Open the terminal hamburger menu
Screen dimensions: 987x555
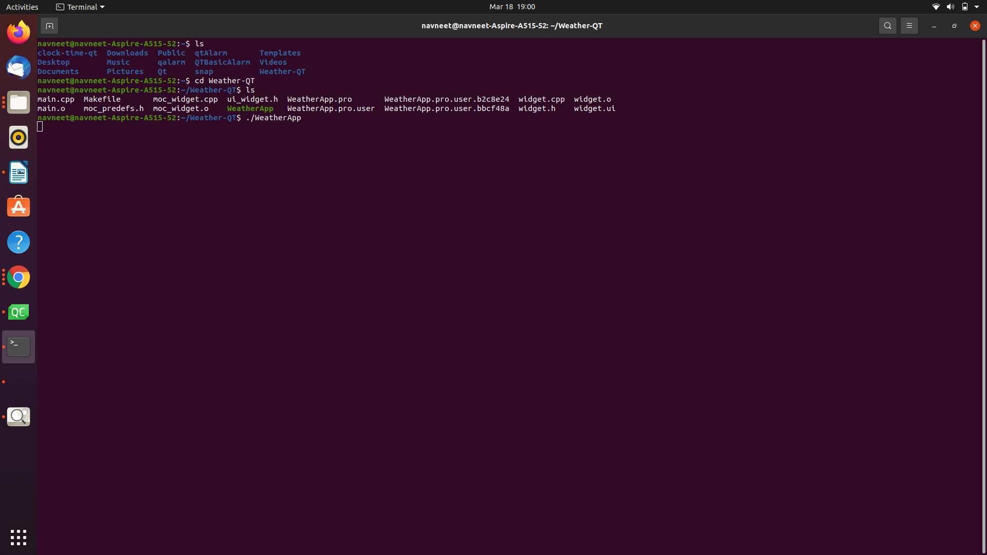(x=909, y=25)
